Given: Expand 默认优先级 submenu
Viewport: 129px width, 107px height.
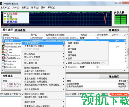Looking at the screenshot, I should [x=43, y=54].
